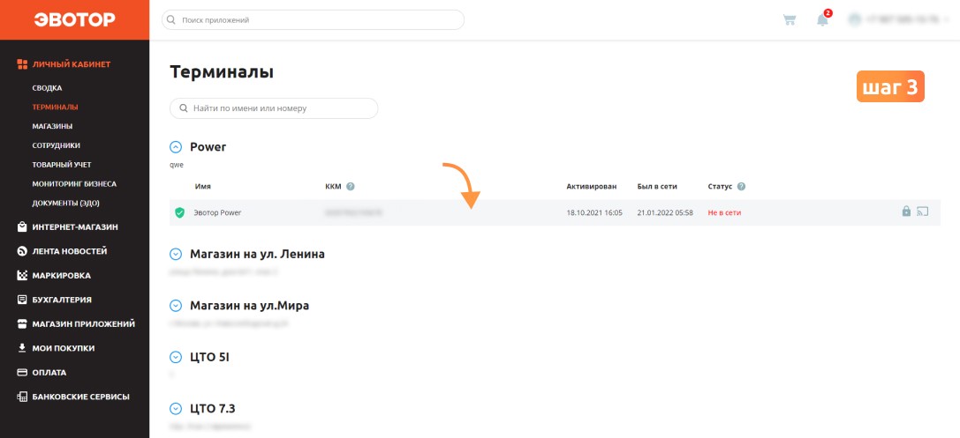Expand Магазин на ул.Мира group
Viewport: 960px width, 438px height.
tap(176, 306)
